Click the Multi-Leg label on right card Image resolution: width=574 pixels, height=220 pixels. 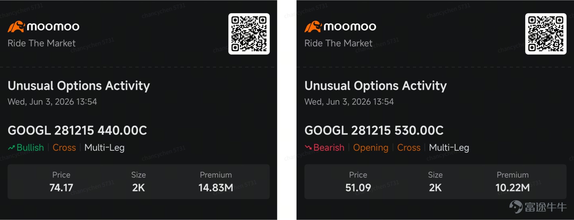tap(449, 148)
